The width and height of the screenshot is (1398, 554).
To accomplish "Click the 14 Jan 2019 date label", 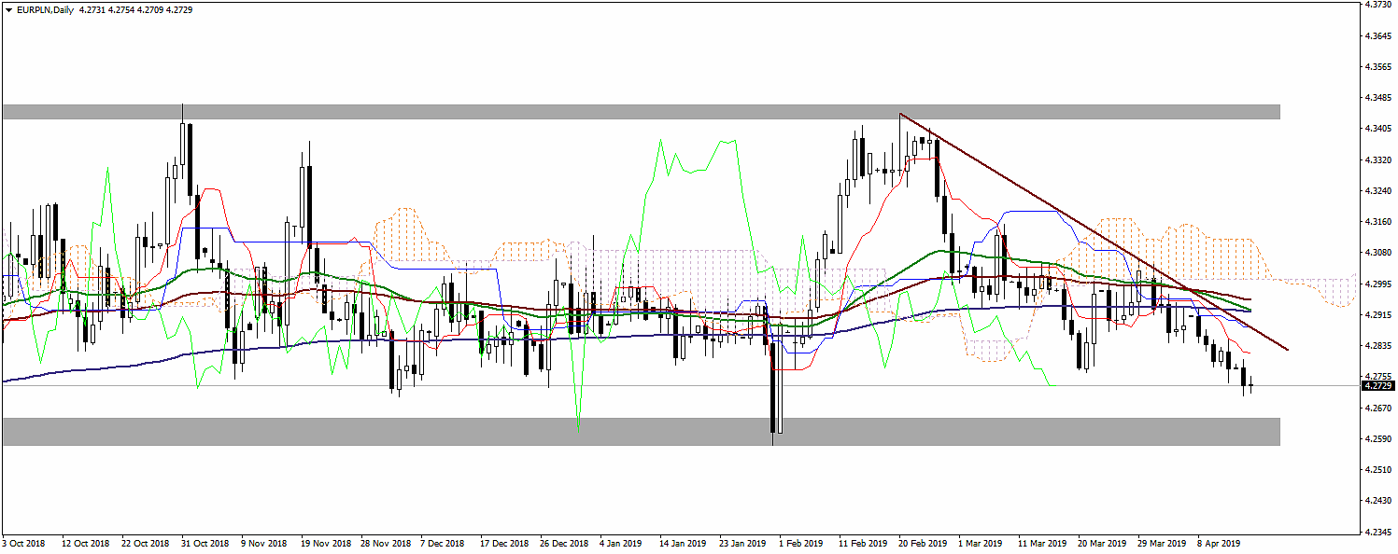I will click(x=682, y=543).
